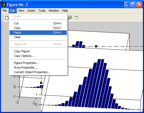Minimize the Figure No. 2 window
The height and width of the screenshot is (113, 144).
(127, 4)
